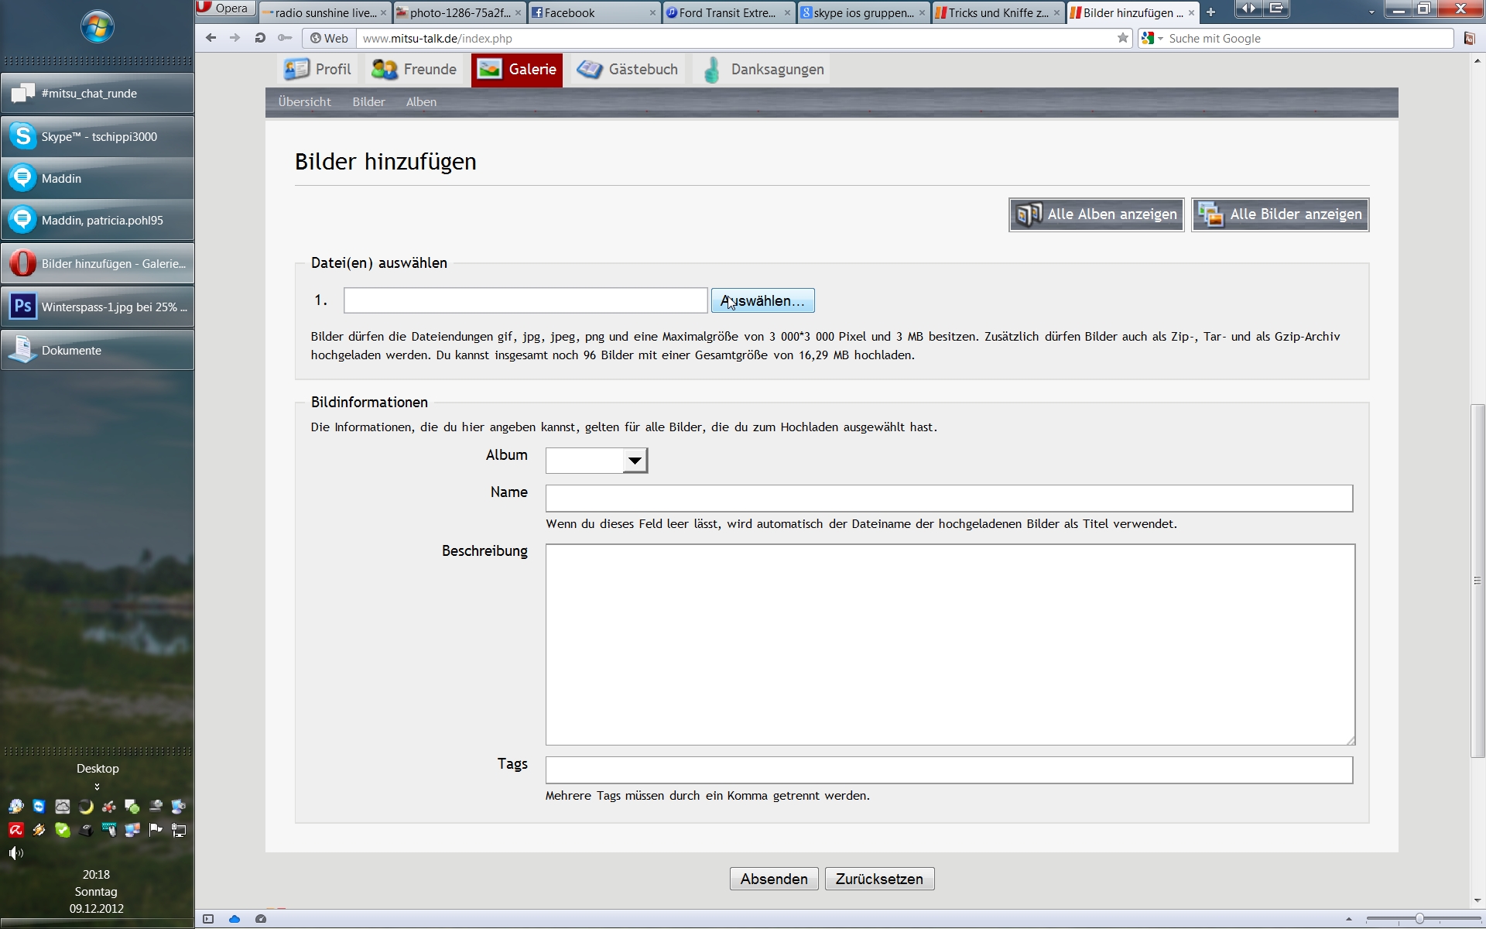Open the Galerie profile tab
The image size is (1486, 929).
click(x=517, y=70)
